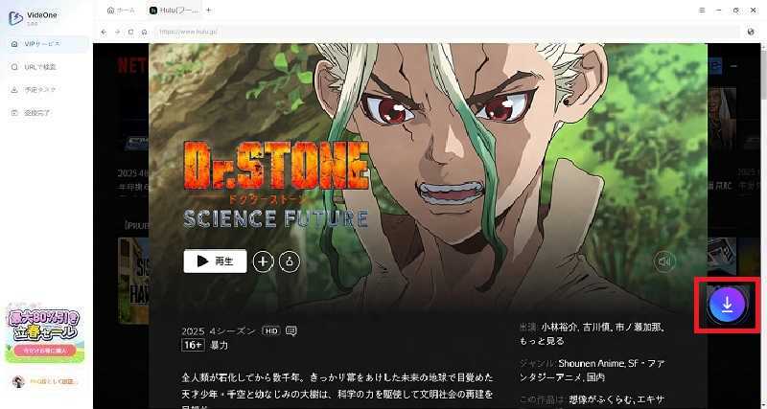This screenshot has height=409, width=767.
Task: Select cast member 小林裕介
Action: tap(560, 328)
